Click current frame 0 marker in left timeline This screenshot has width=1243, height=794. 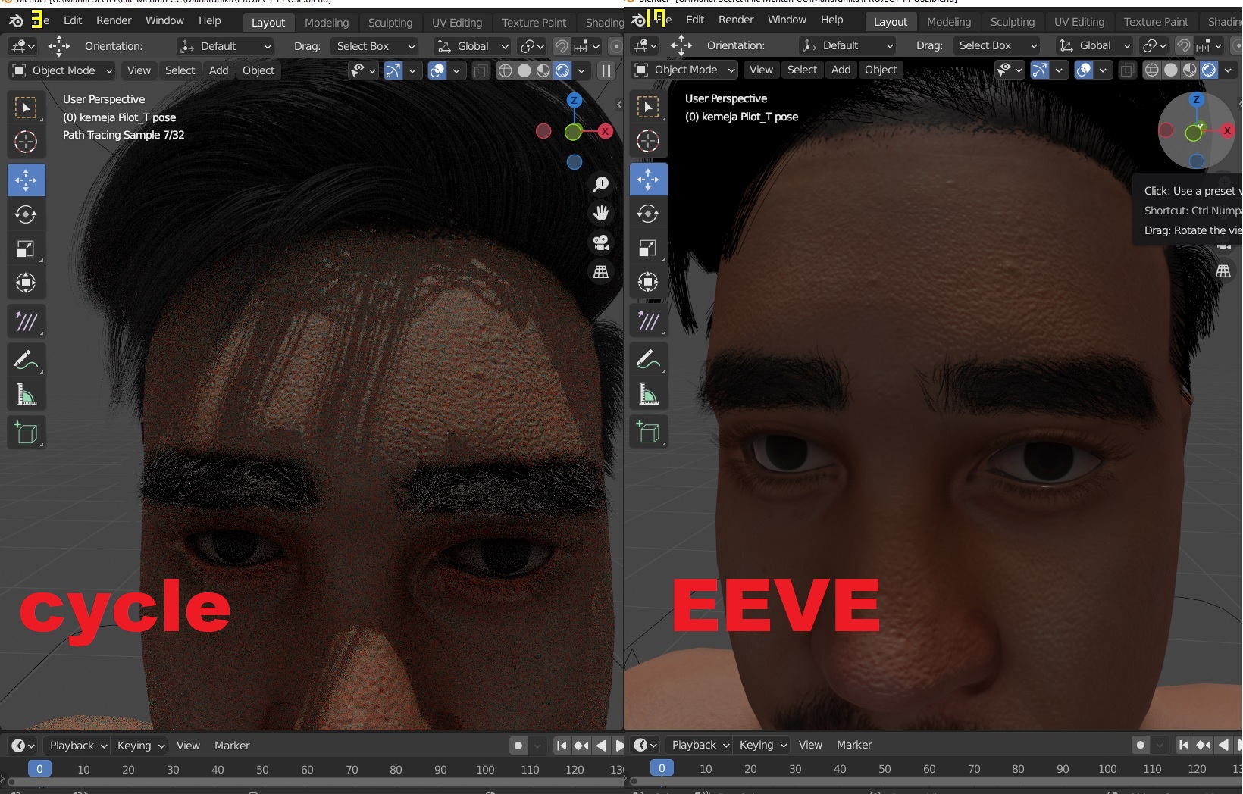[x=39, y=769]
